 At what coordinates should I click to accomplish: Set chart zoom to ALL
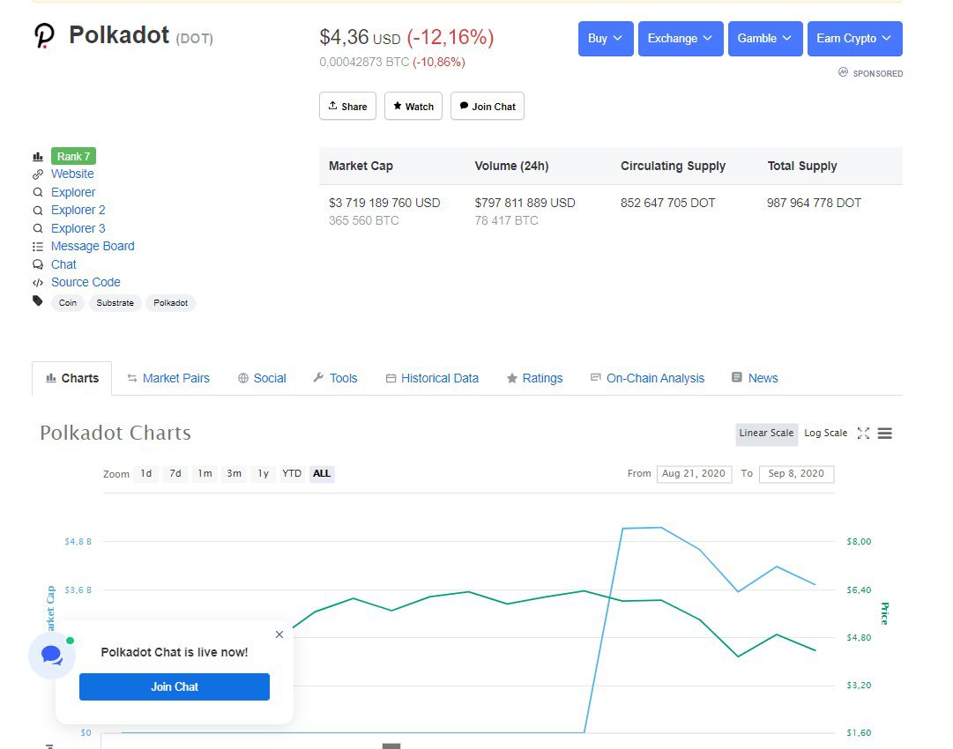click(322, 473)
